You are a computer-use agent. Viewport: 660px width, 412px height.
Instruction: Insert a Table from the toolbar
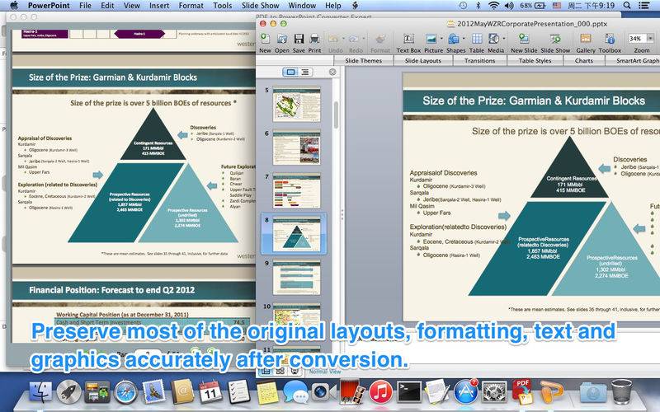coord(477,39)
